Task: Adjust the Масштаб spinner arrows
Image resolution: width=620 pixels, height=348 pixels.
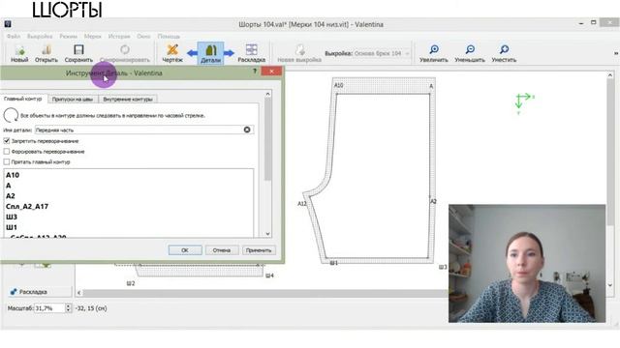Action: 68,308
